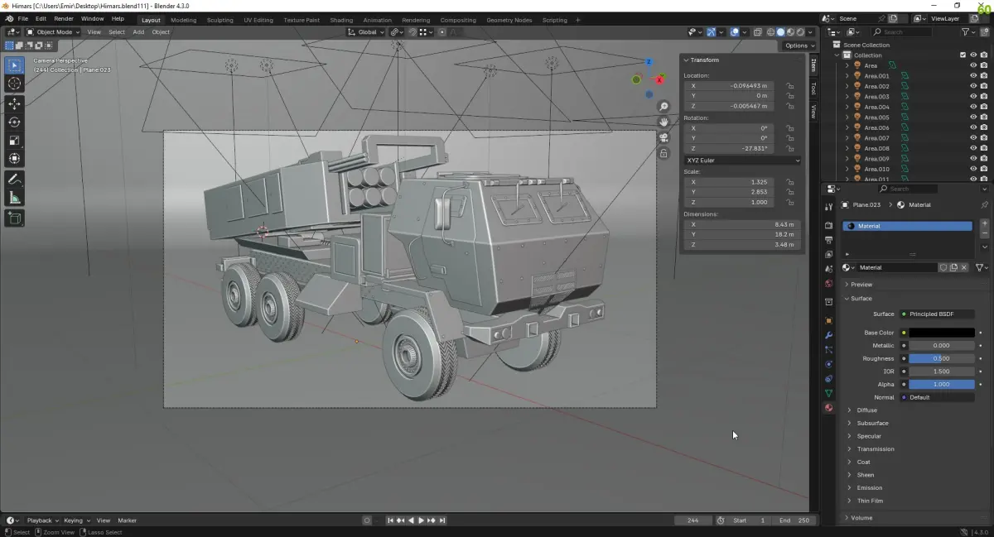Switch to the Shading workspace tab
Viewport: 994px width, 537px height.
click(341, 20)
